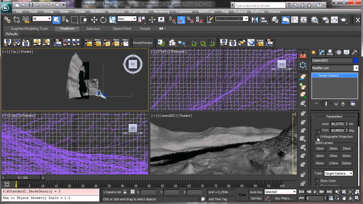Open the camera Type dropdown
Viewport: 363px width, 204px height.
[338, 173]
